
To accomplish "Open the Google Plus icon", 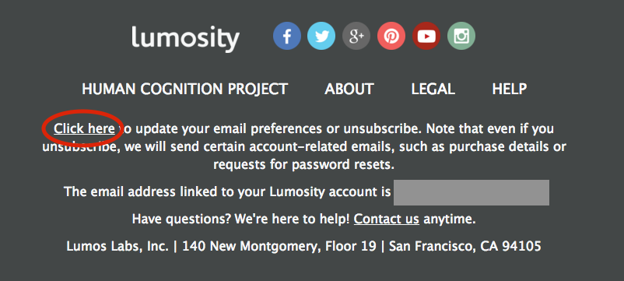I will coord(356,36).
